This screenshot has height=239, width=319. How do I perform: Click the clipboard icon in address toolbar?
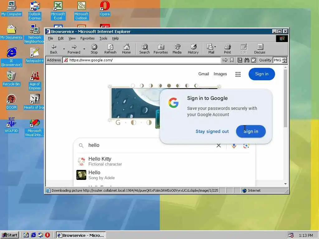click(x=254, y=60)
